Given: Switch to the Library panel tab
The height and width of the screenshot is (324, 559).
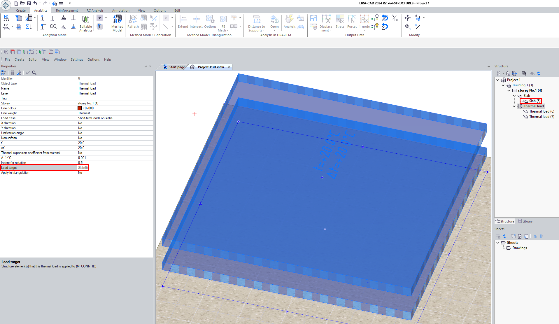Looking at the screenshot, I should tap(525, 221).
